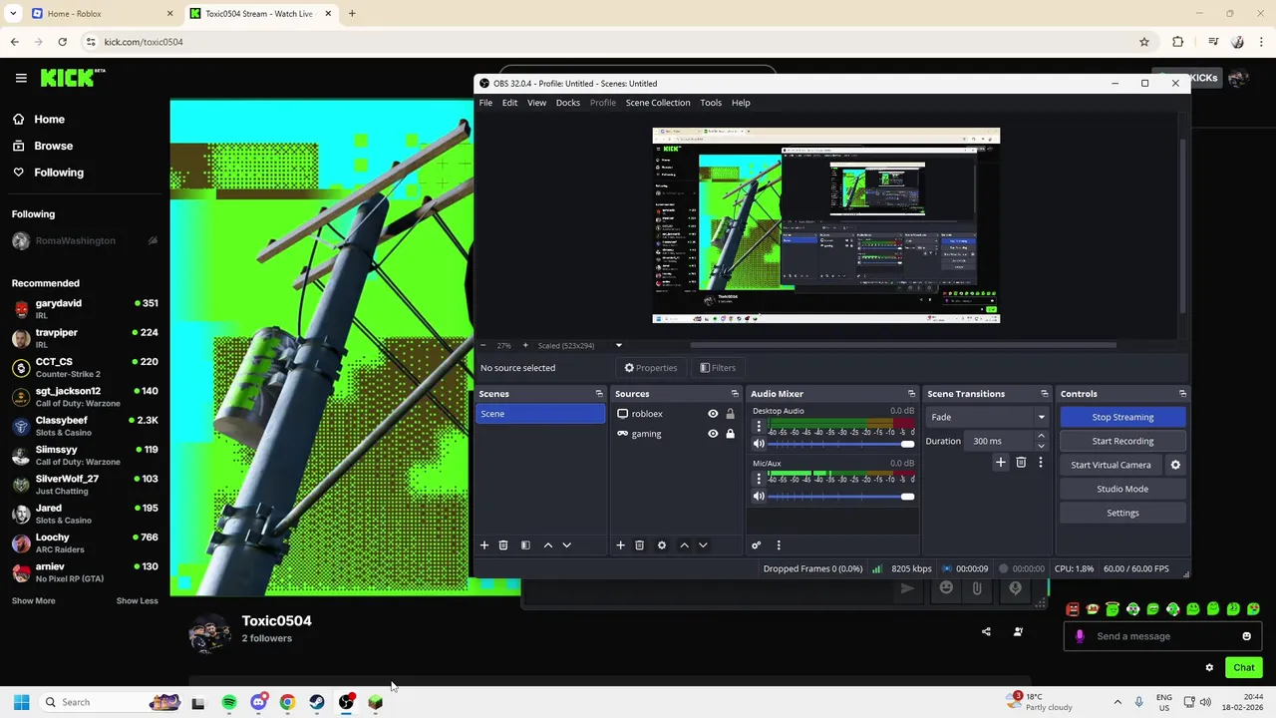Open emoji picker in chat box

click(x=1246, y=636)
